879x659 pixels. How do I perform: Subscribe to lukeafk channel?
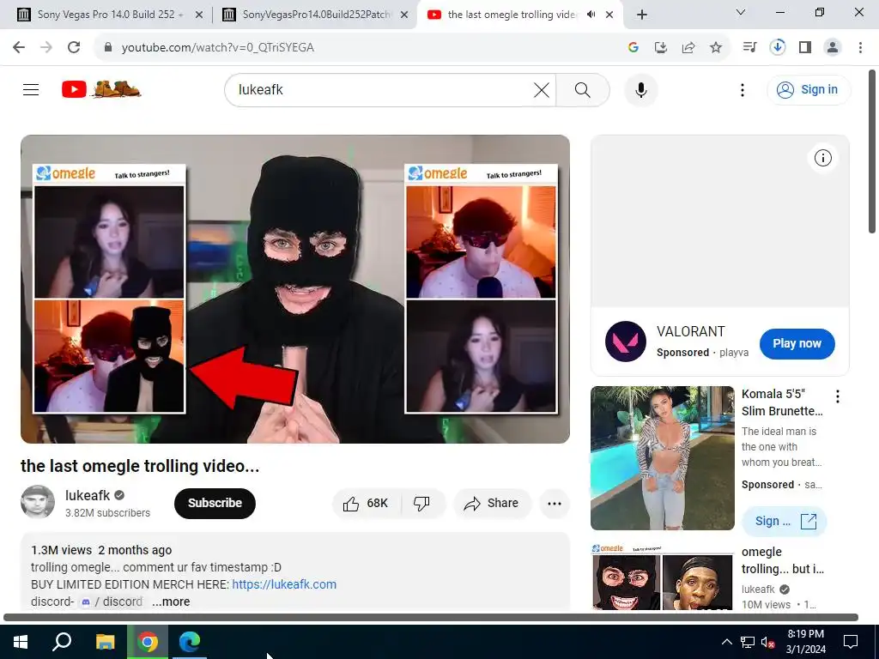[215, 503]
